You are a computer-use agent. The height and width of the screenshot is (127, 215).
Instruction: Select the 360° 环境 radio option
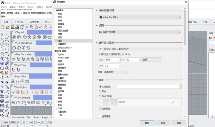100,96
